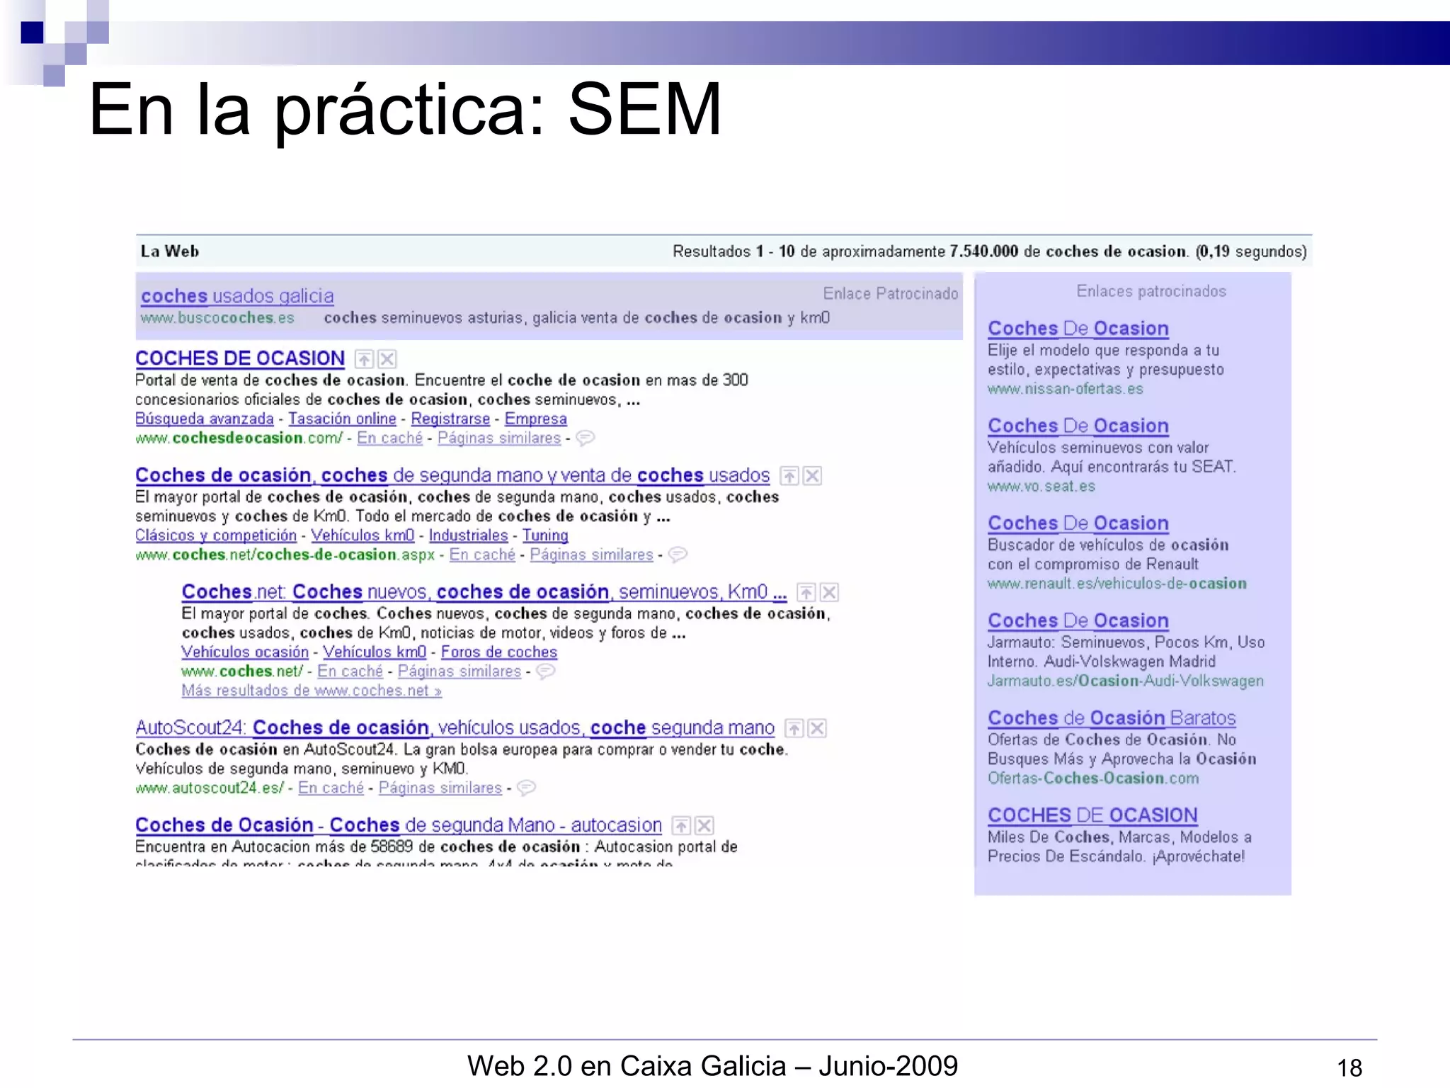Open 'En caché' for autoscout24.es
This screenshot has width=1450, height=1088.
click(x=331, y=788)
